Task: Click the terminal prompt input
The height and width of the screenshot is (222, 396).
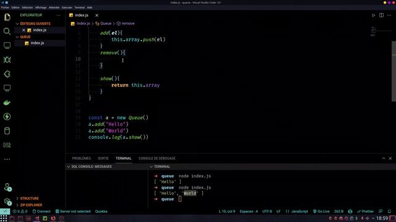Action: point(180,199)
